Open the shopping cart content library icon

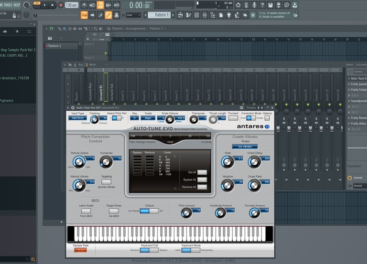pos(253,15)
